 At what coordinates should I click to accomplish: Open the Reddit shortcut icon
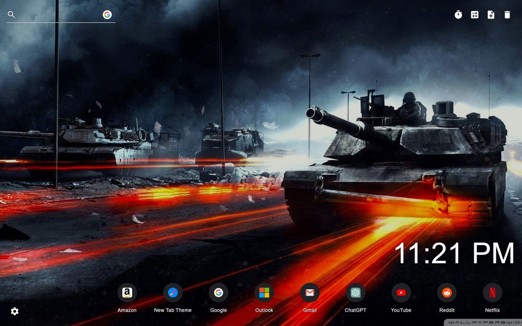(447, 293)
